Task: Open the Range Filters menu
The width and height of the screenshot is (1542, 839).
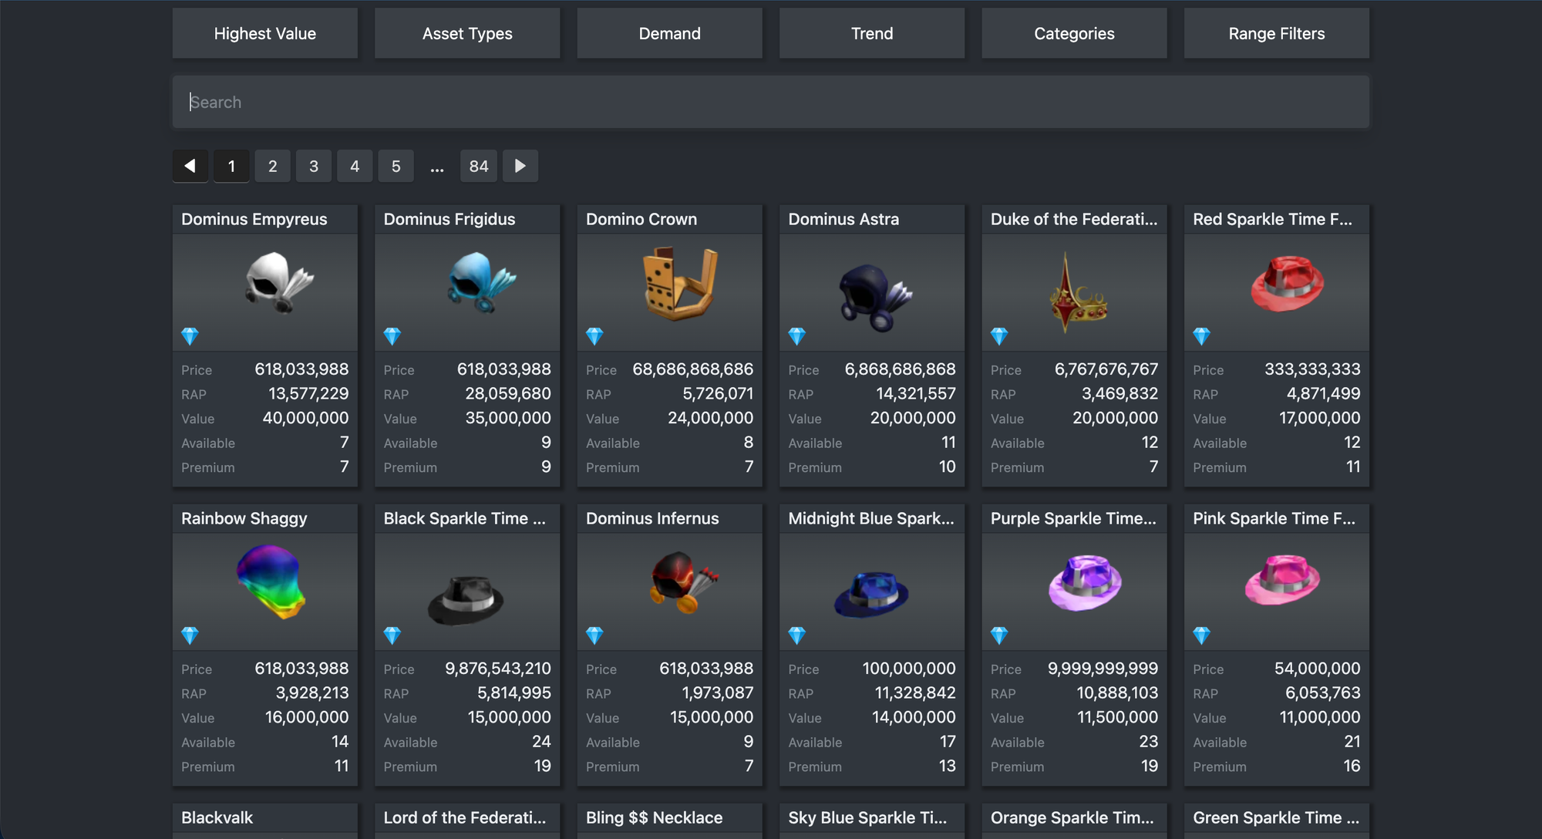Action: 1276,33
